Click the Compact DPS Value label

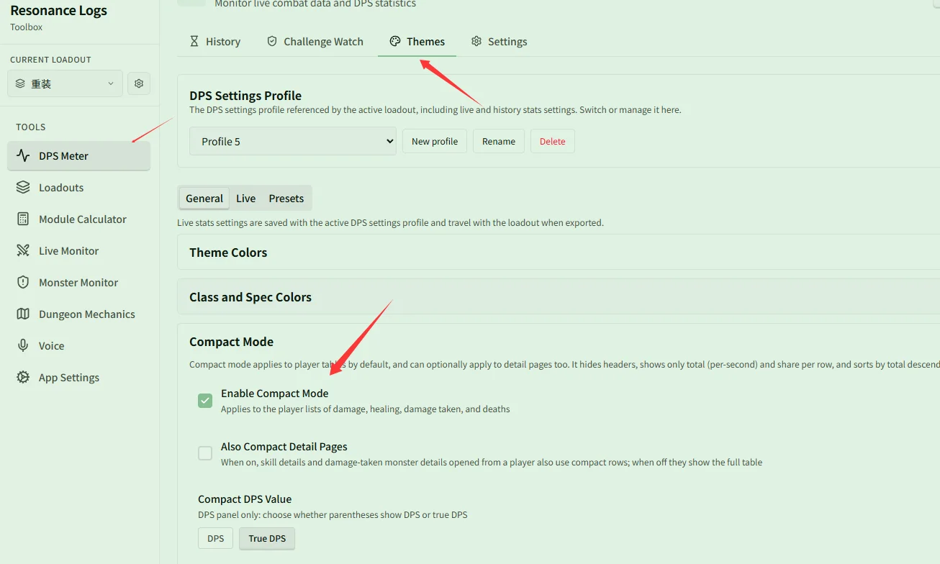click(x=245, y=499)
